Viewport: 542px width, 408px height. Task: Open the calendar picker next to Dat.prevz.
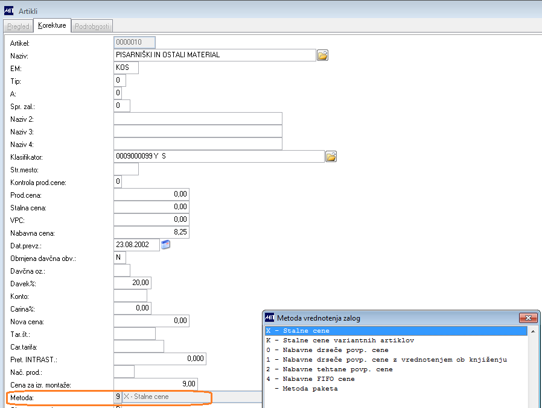click(165, 245)
